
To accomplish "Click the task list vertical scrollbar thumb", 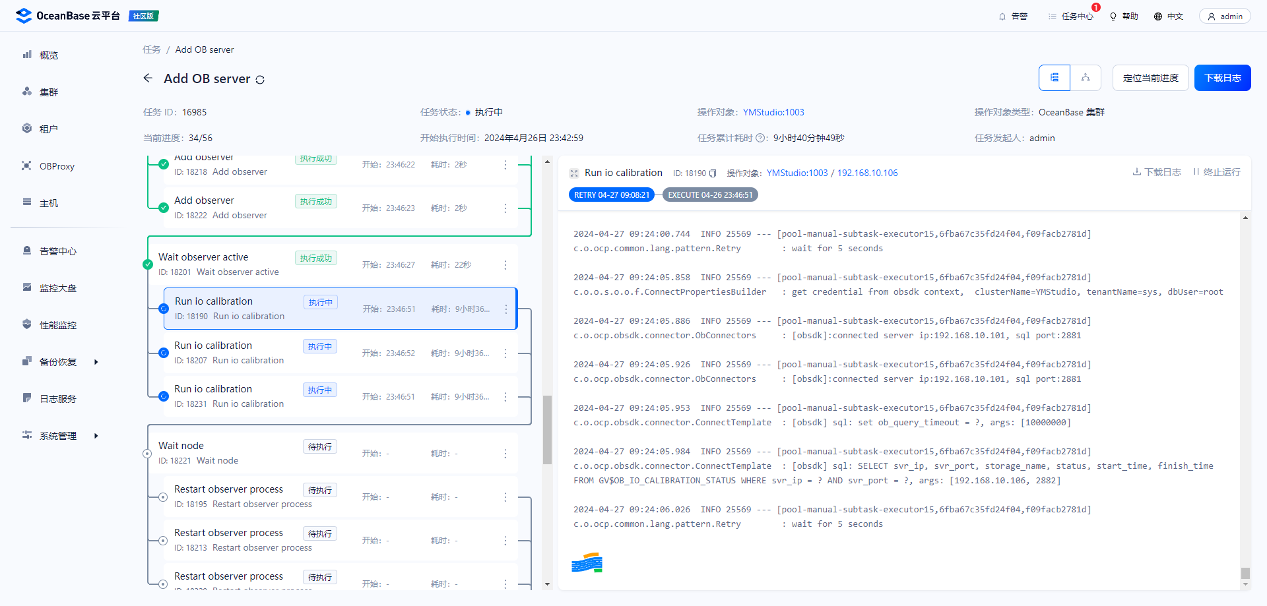I will click(x=547, y=429).
